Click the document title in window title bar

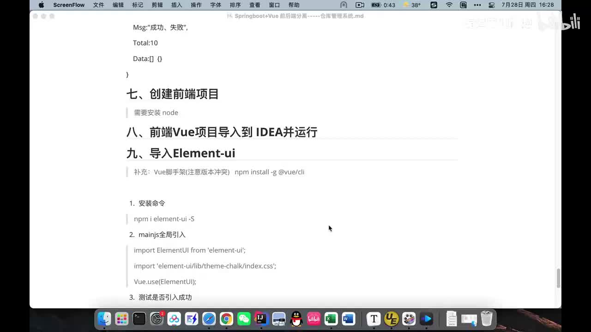coord(299,16)
